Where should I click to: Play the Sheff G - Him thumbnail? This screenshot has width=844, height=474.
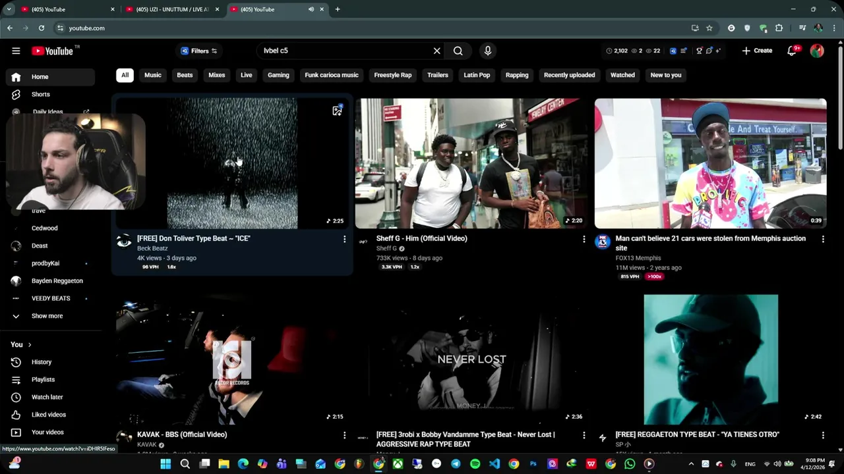471,163
